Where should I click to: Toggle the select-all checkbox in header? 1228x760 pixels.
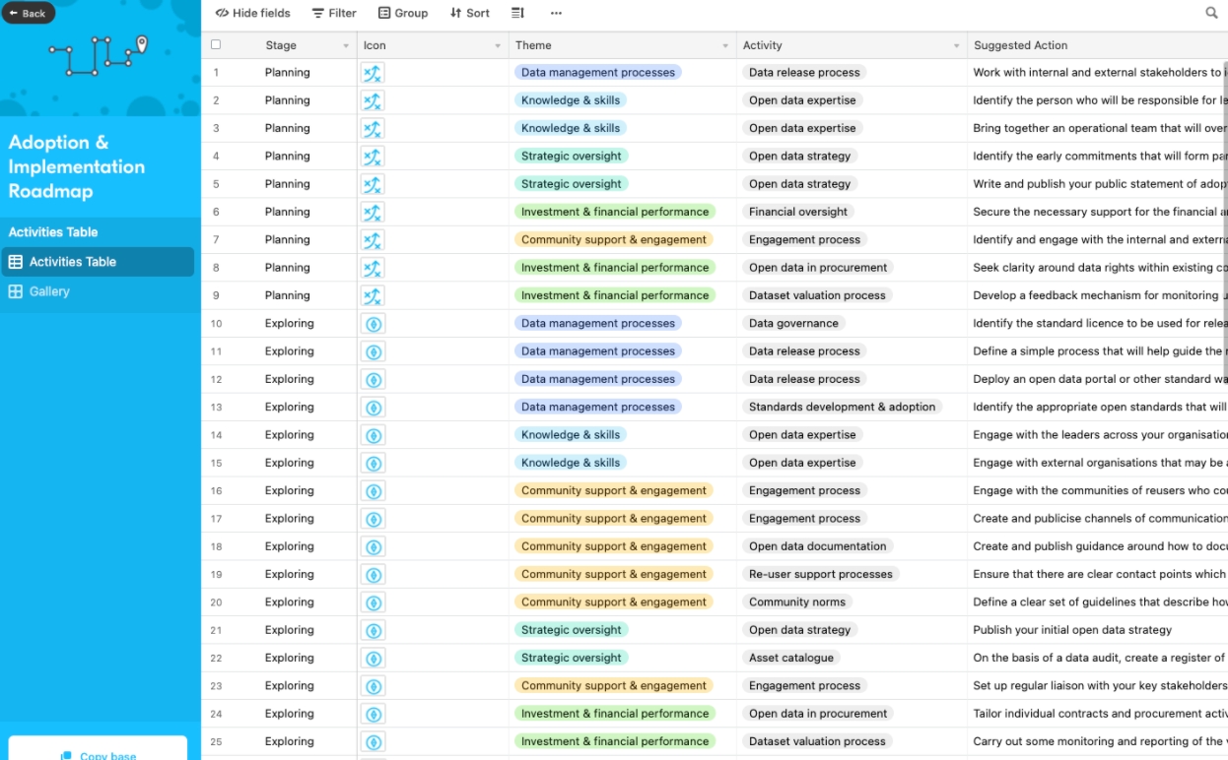[x=216, y=44]
